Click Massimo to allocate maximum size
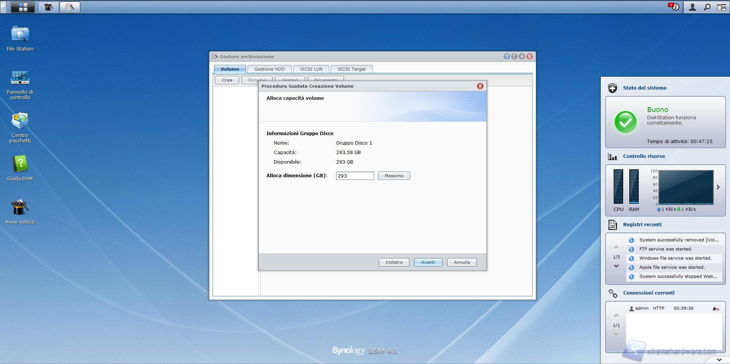This screenshot has height=364, width=730. 394,176
